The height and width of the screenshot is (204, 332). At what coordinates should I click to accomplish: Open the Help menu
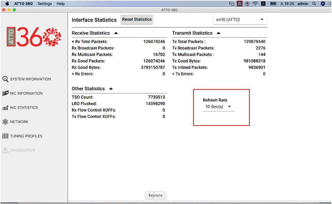[x=61, y=4]
